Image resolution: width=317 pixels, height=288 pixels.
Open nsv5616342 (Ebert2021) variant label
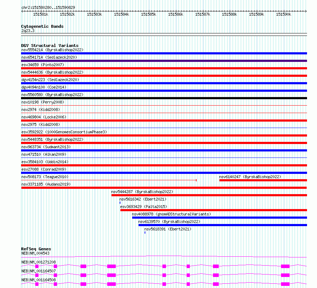pos(143,199)
